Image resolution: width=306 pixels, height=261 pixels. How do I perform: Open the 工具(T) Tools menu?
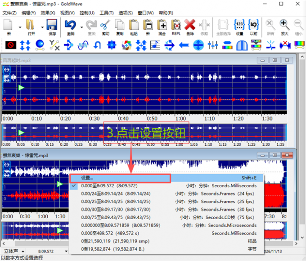coord(106,13)
